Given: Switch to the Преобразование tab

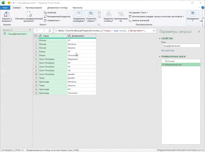Looking at the screenshot, I should coord(34,8).
